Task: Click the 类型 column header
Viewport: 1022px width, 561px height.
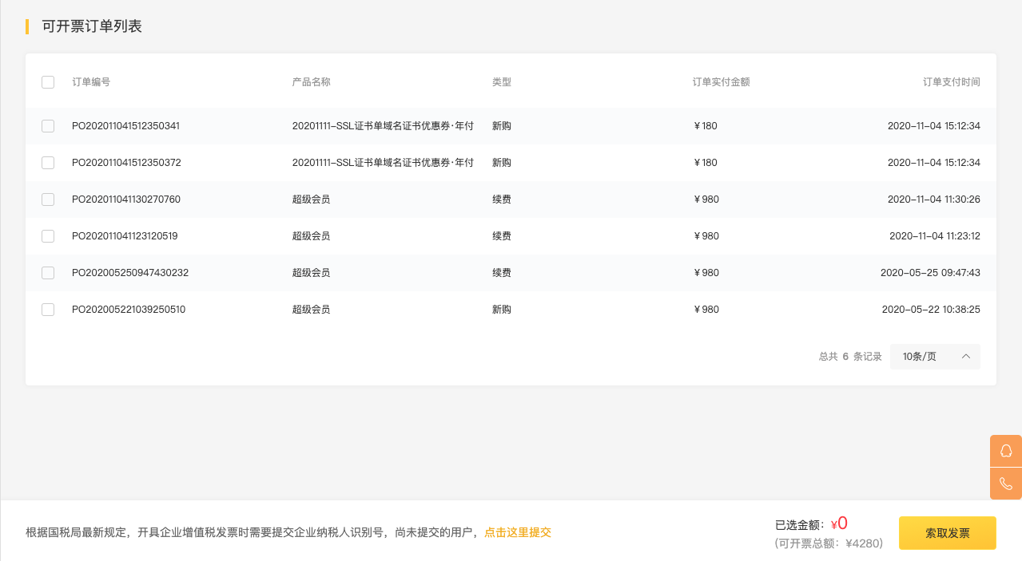Action: [x=501, y=82]
